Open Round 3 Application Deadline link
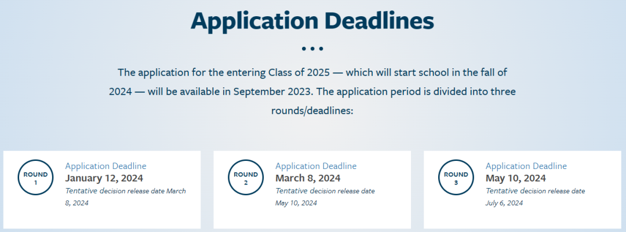This screenshot has width=626, height=232. click(526, 166)
